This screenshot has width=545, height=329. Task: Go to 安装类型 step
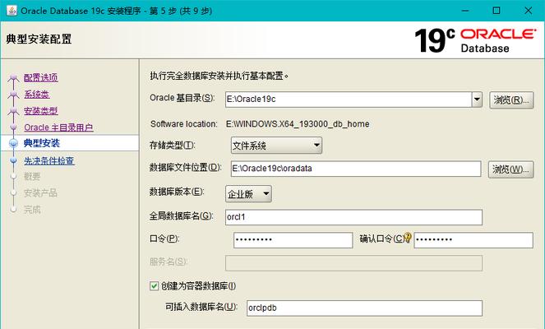[x=41, y=110]
